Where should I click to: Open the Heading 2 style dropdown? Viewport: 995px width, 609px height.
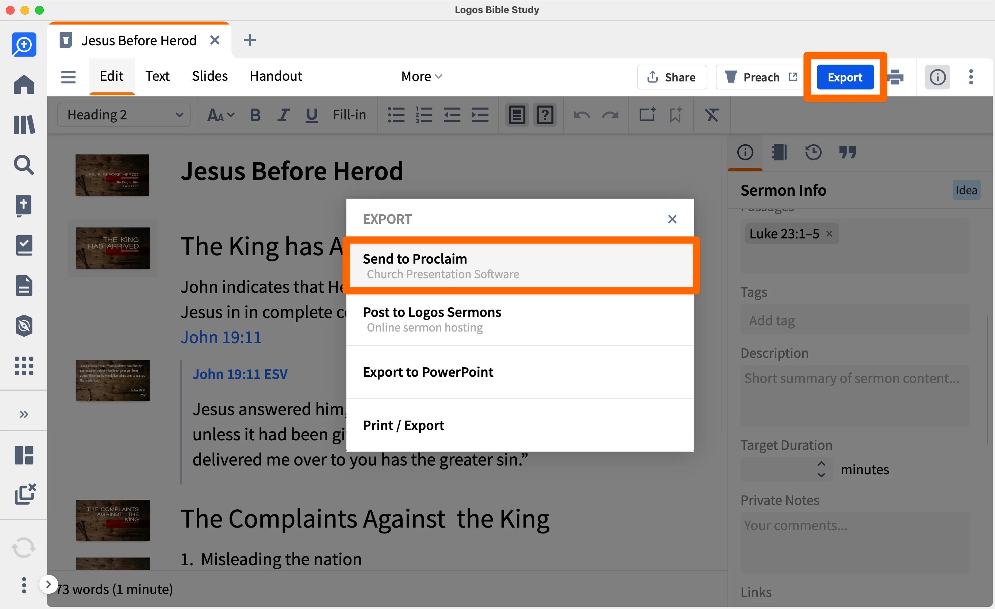[x=124, y=115]
